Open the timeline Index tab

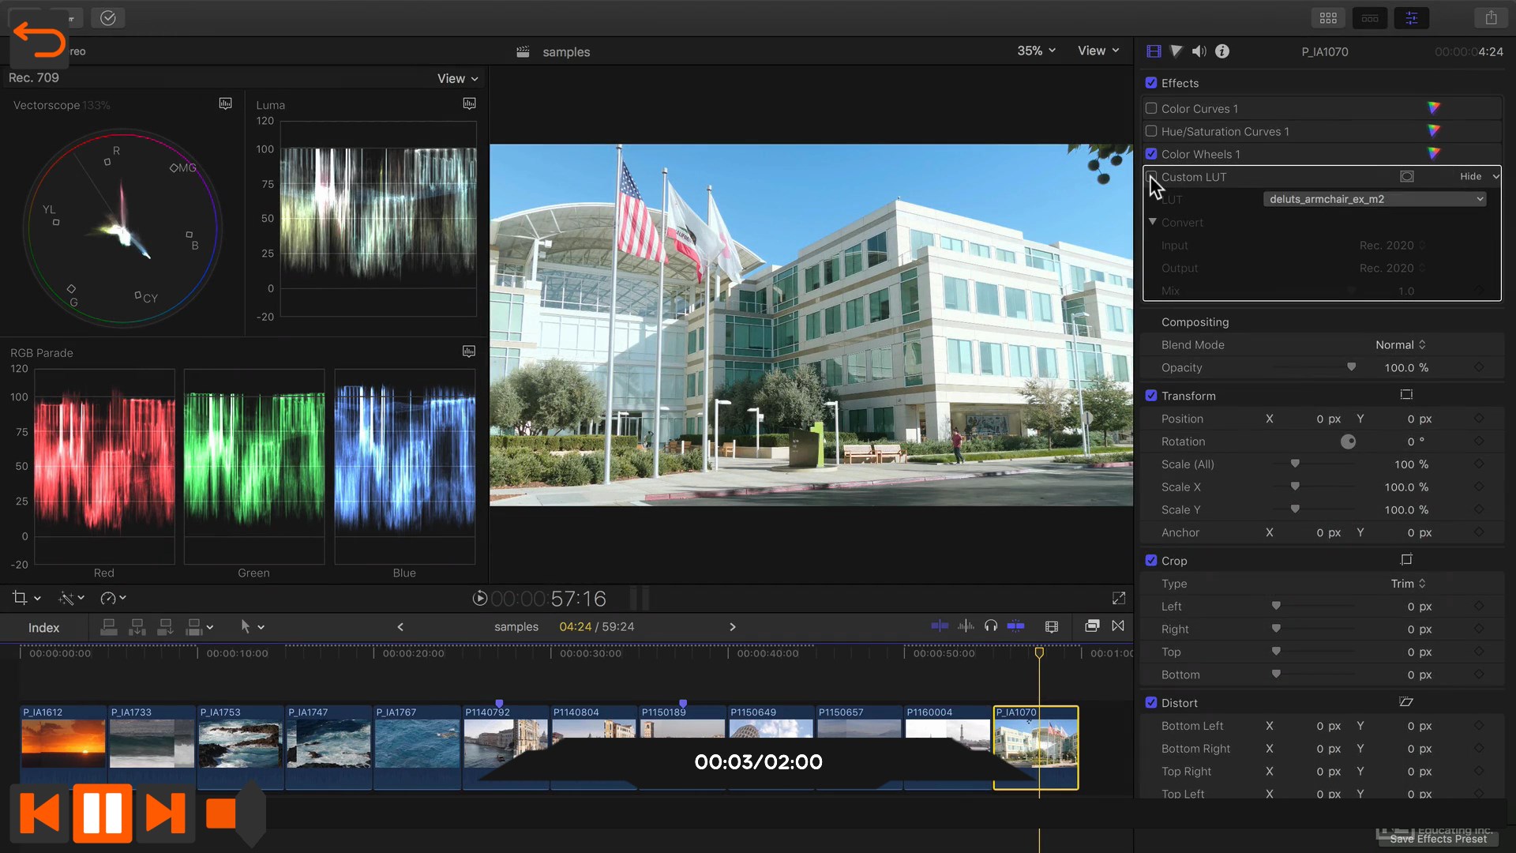pyautogui.click(x=43, y=627)
